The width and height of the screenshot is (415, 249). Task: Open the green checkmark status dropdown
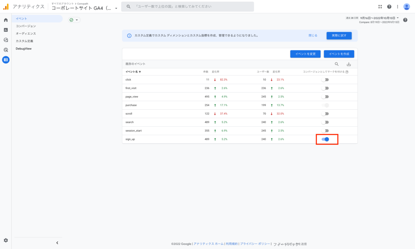click(74, 20)
